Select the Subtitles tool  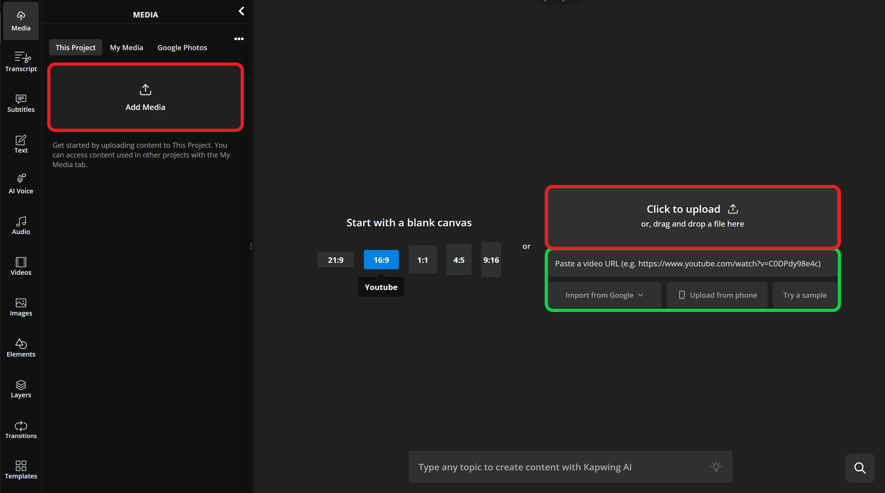click(x=21, y=103)
